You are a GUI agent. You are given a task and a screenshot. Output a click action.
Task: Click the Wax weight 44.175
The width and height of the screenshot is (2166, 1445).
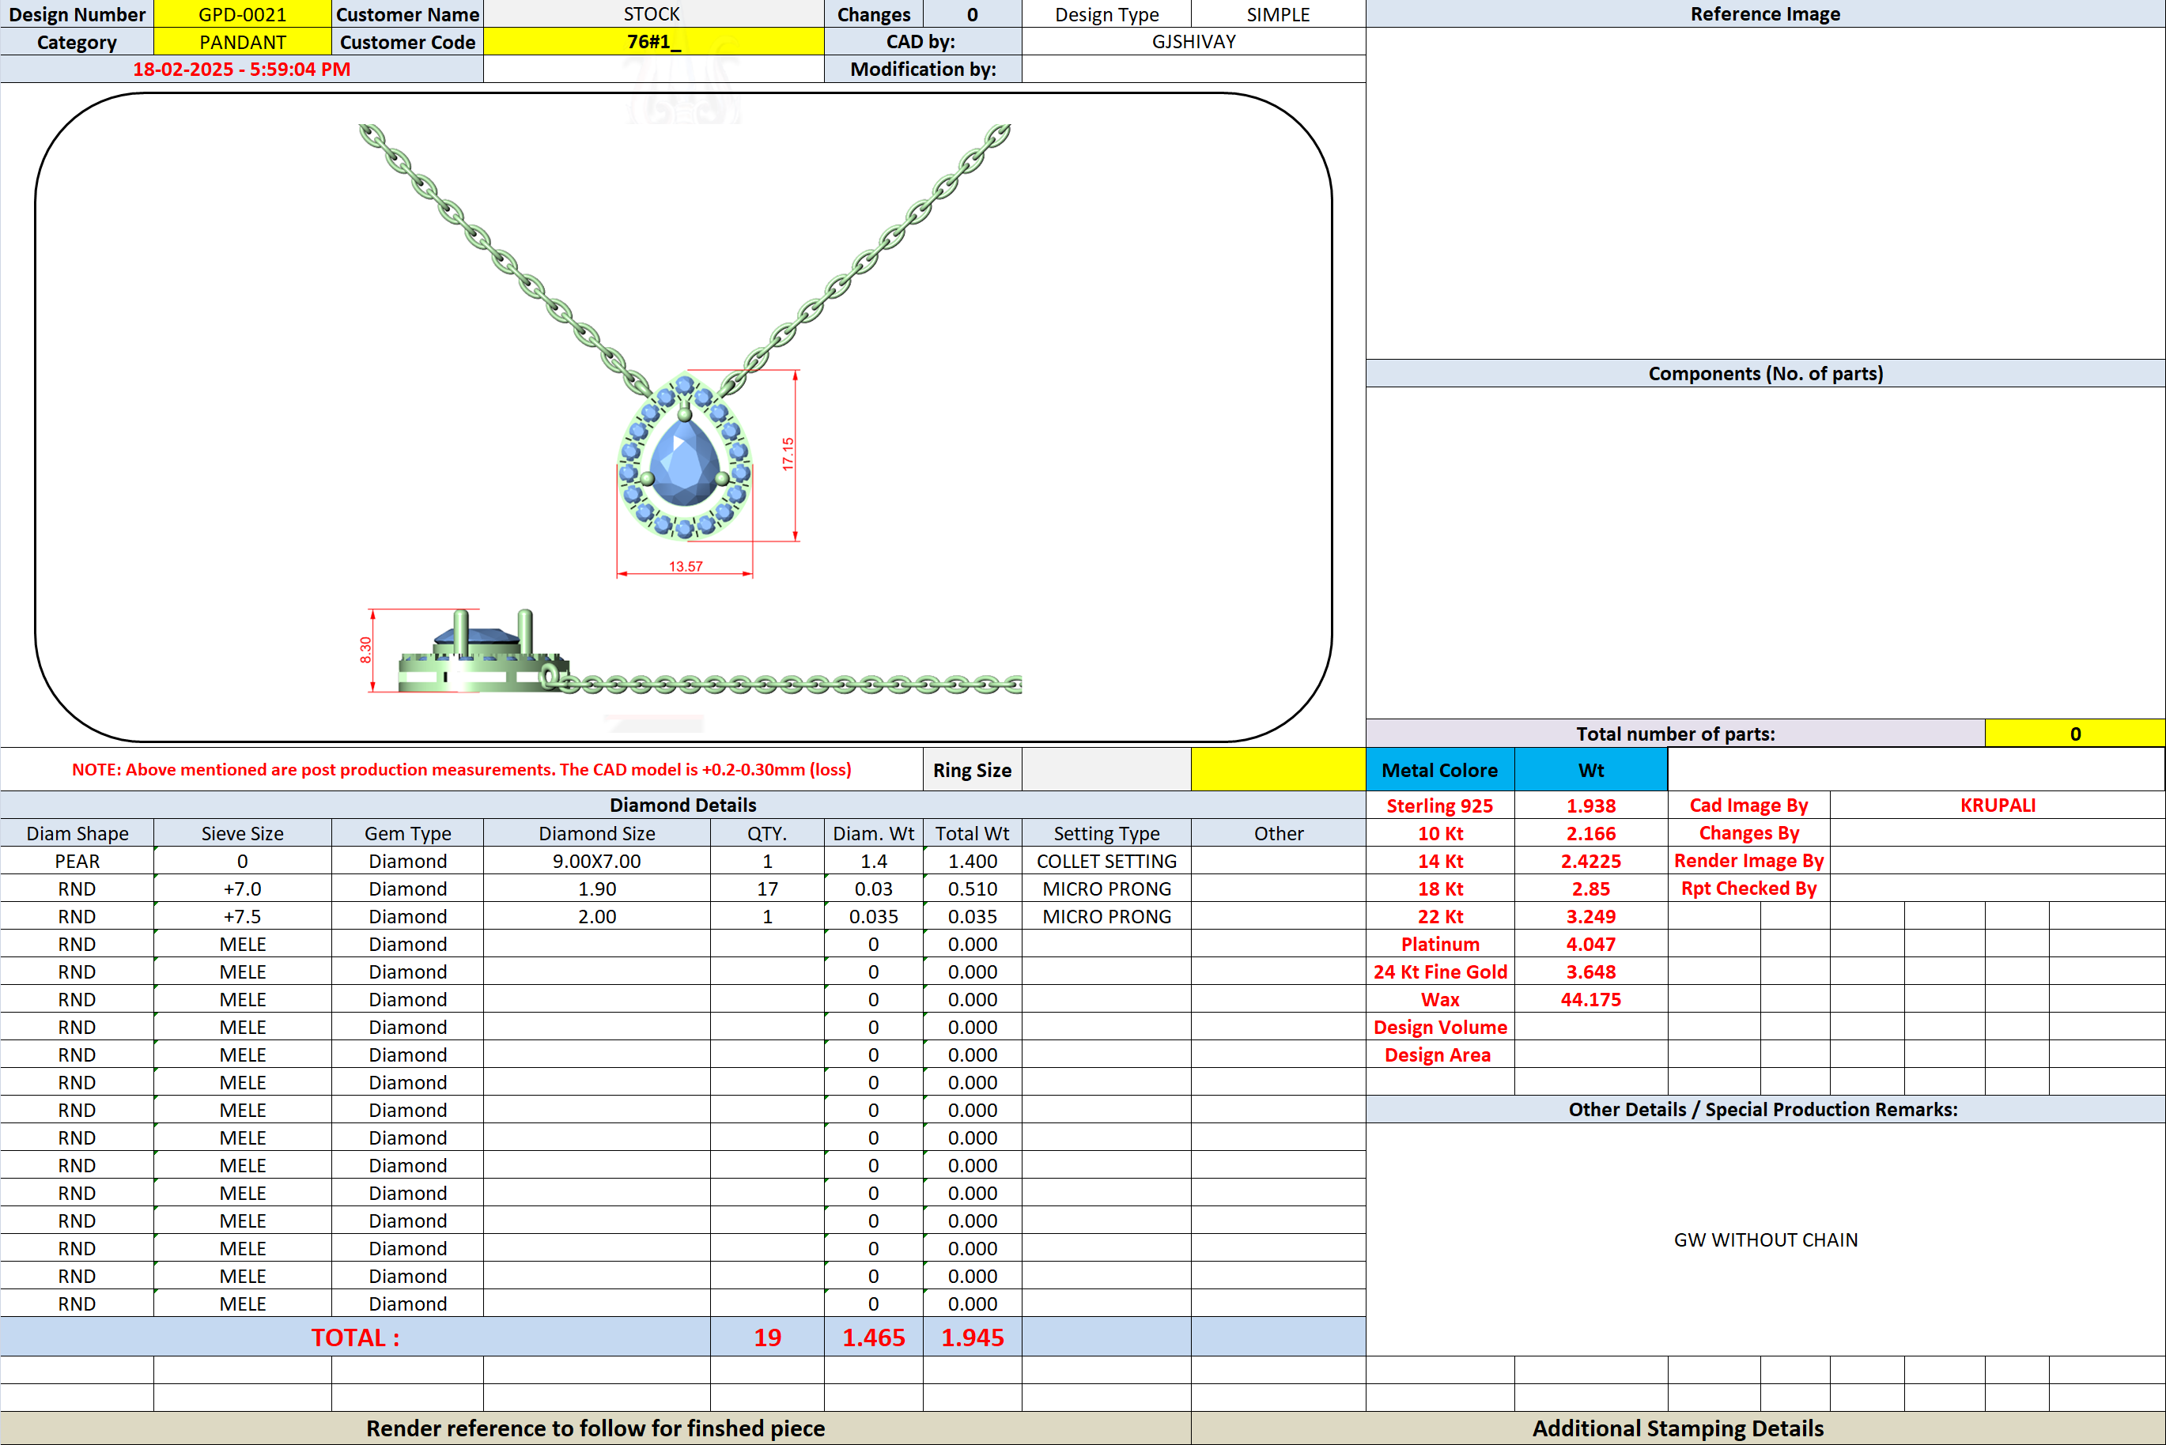(1591, 999)
